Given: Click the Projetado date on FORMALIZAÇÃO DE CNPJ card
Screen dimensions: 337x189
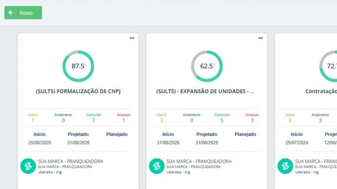Looking at the screenshot, I should [78, 143].
